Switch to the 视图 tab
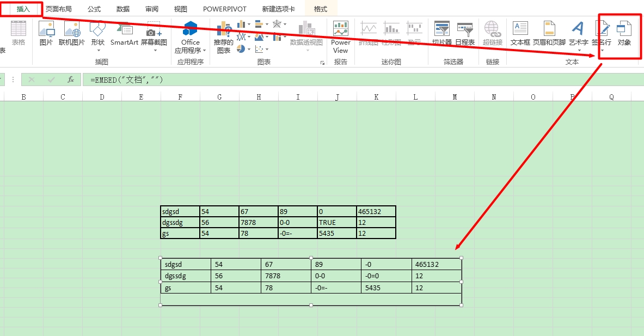 [x=180, y=9]
